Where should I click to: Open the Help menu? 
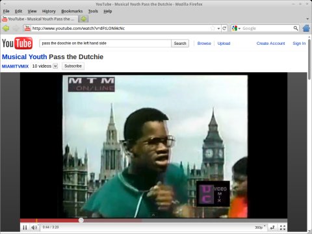click(108, 11)
